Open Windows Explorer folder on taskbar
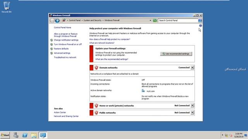Screen dimensions: 248x139 pyautogui.click(x=34, y=135)
